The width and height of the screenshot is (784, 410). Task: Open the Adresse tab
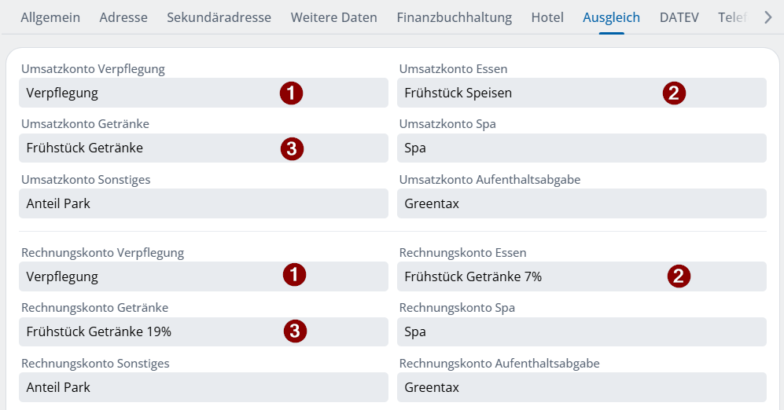123,17
